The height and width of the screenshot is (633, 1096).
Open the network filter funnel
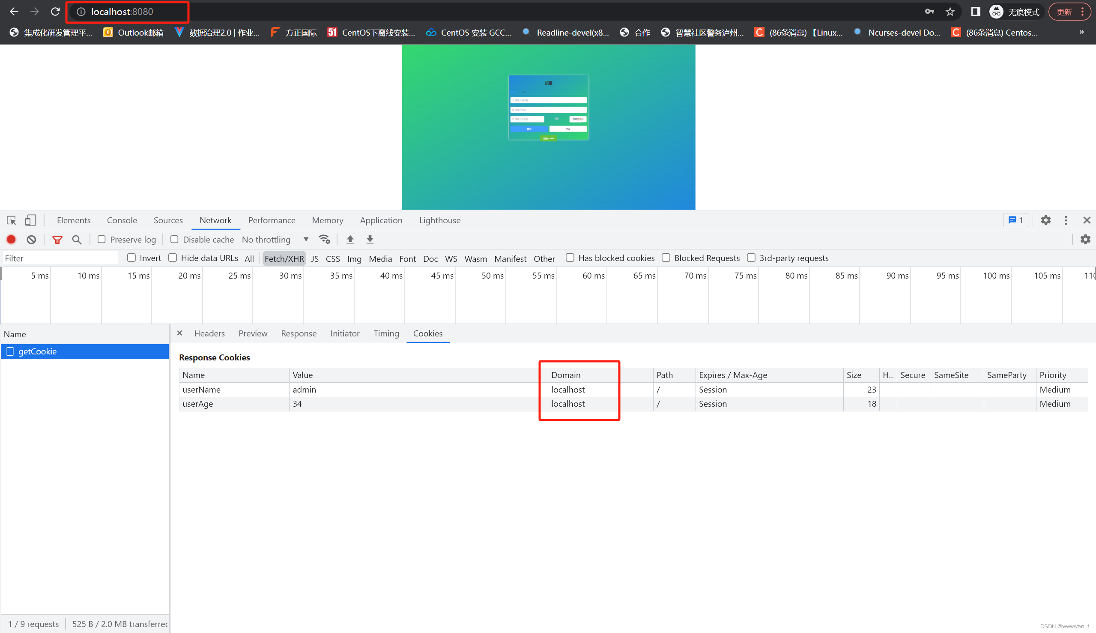tap(57, 240)
